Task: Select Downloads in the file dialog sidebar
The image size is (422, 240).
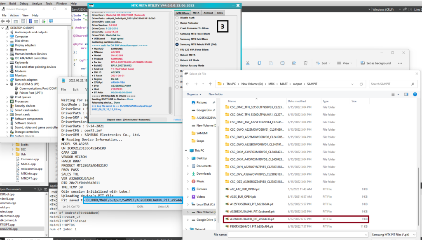Action: [x=204, y=174]
